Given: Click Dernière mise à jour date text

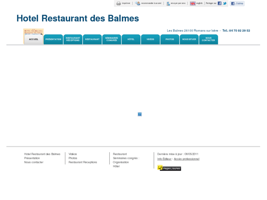Looking at the screenshot, I should coord(178,154).
